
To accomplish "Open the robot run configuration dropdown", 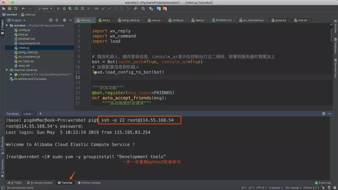I will coord(45,8).
